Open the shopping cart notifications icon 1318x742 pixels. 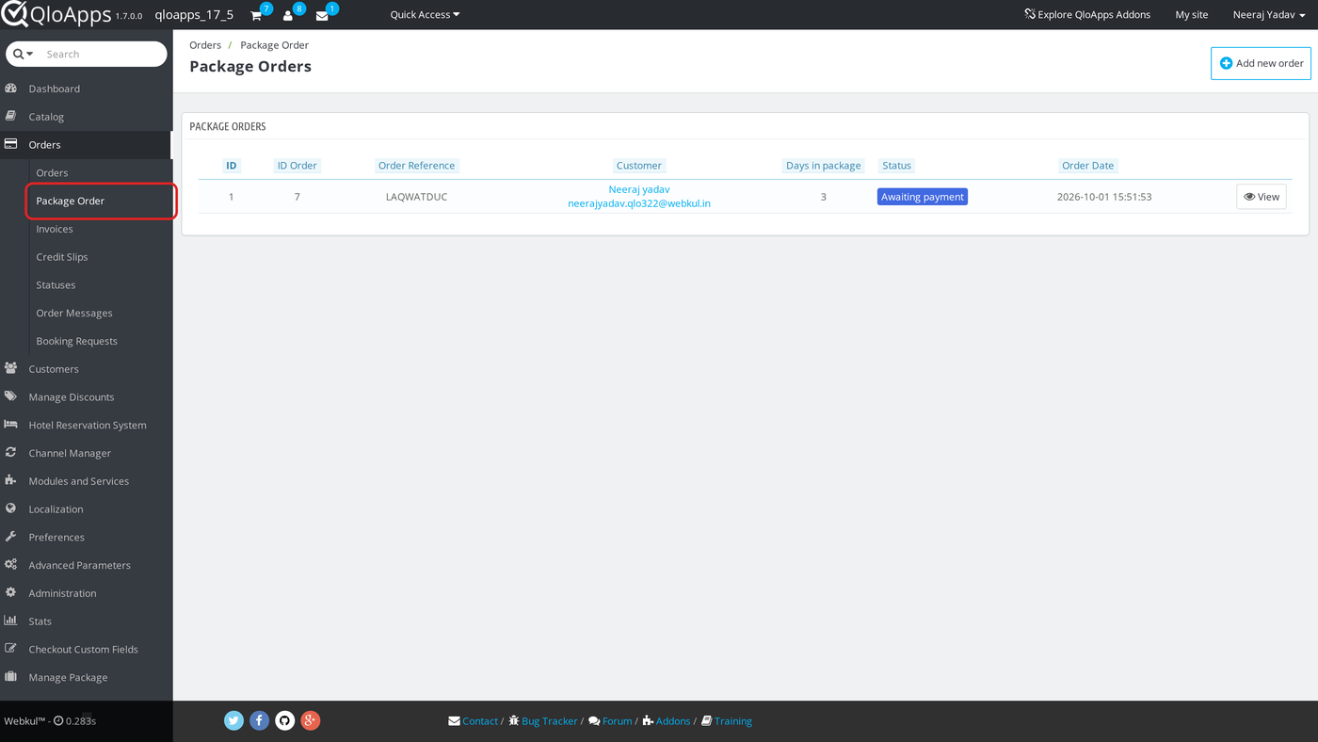point(256,15)
